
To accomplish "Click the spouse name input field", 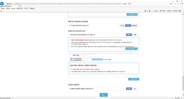I will click(90, 55).
